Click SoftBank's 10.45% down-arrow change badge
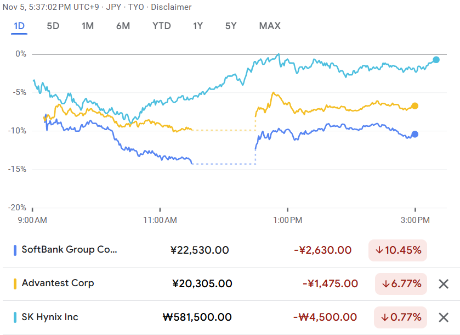Image resolution: width=460 pixels, height=335 pixels. click(397, 250)
